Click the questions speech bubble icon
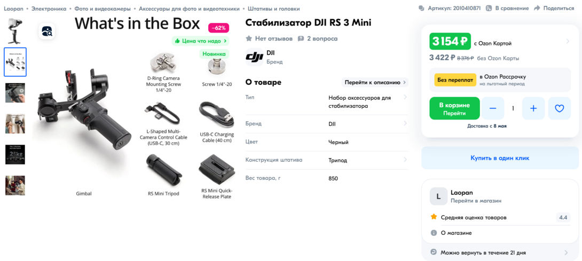This screenshot has height=261, width=582. 301,38
